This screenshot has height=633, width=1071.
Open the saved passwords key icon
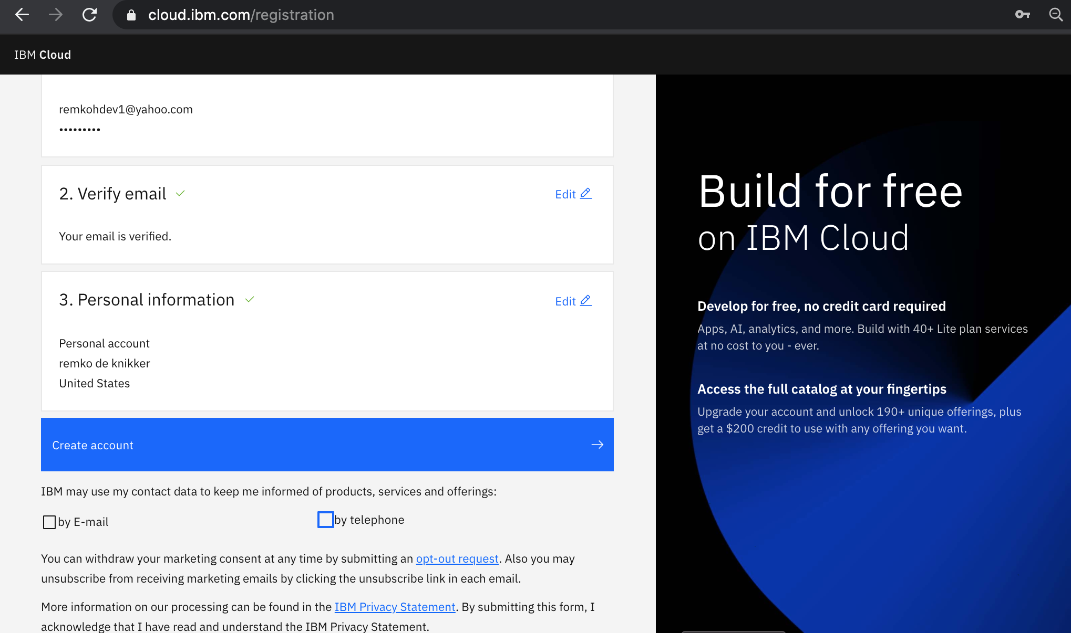1023,15
